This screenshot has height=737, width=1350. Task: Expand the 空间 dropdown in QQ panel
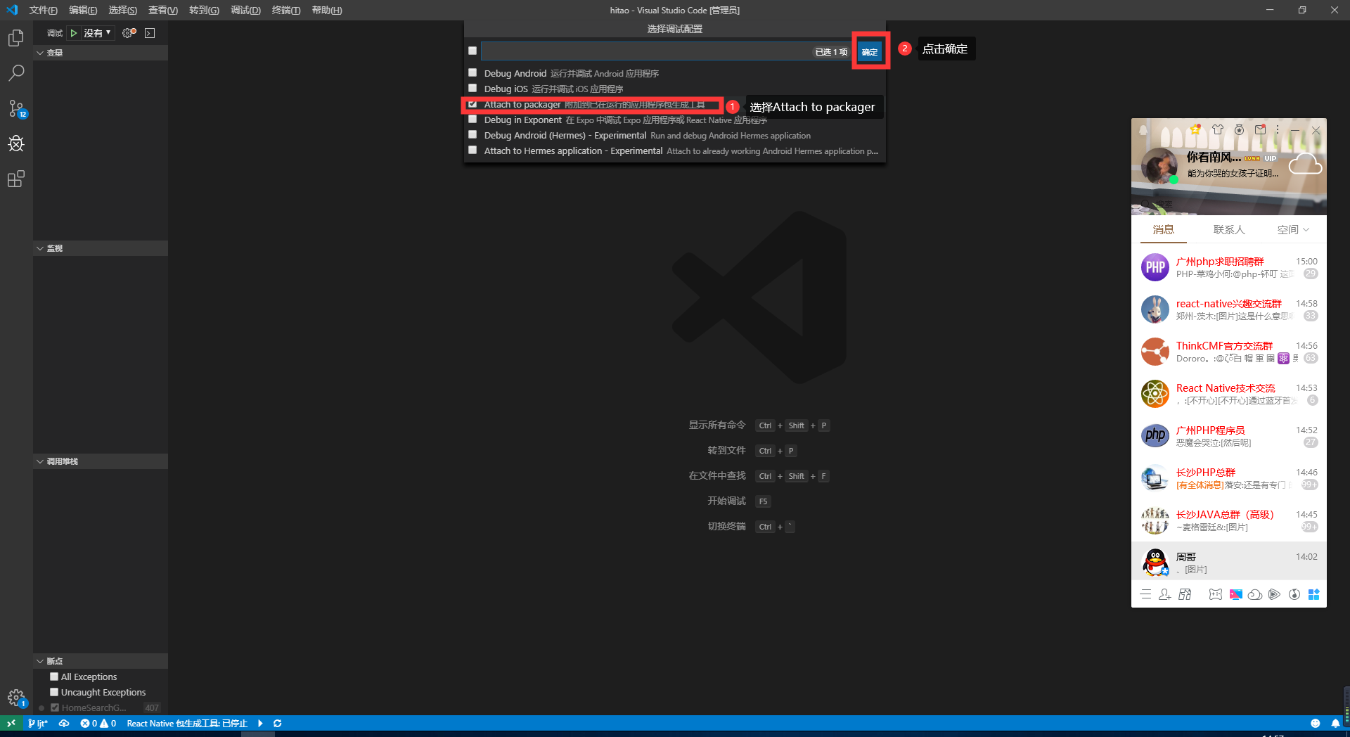(x=1292, y=229)
